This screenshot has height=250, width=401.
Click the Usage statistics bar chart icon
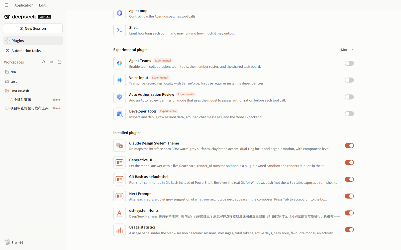(119, 230)
